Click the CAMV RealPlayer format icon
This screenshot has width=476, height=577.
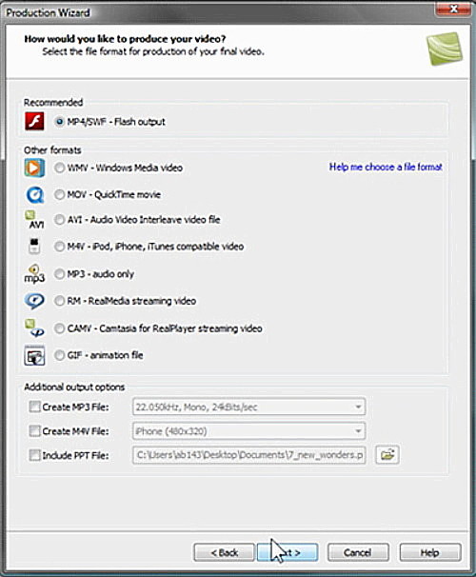tap(34, 328)
